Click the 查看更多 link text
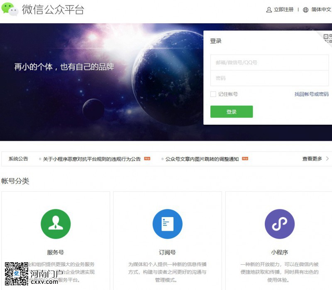 [312, 159]
